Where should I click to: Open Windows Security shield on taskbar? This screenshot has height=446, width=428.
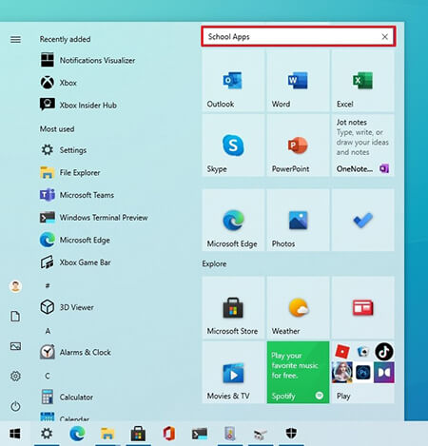click(x=291, y=434)
